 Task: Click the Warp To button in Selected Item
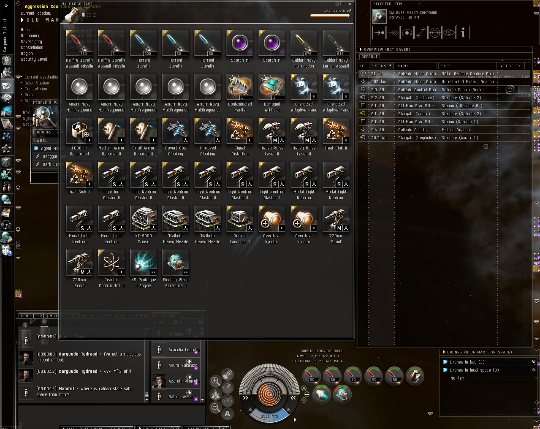393,33
